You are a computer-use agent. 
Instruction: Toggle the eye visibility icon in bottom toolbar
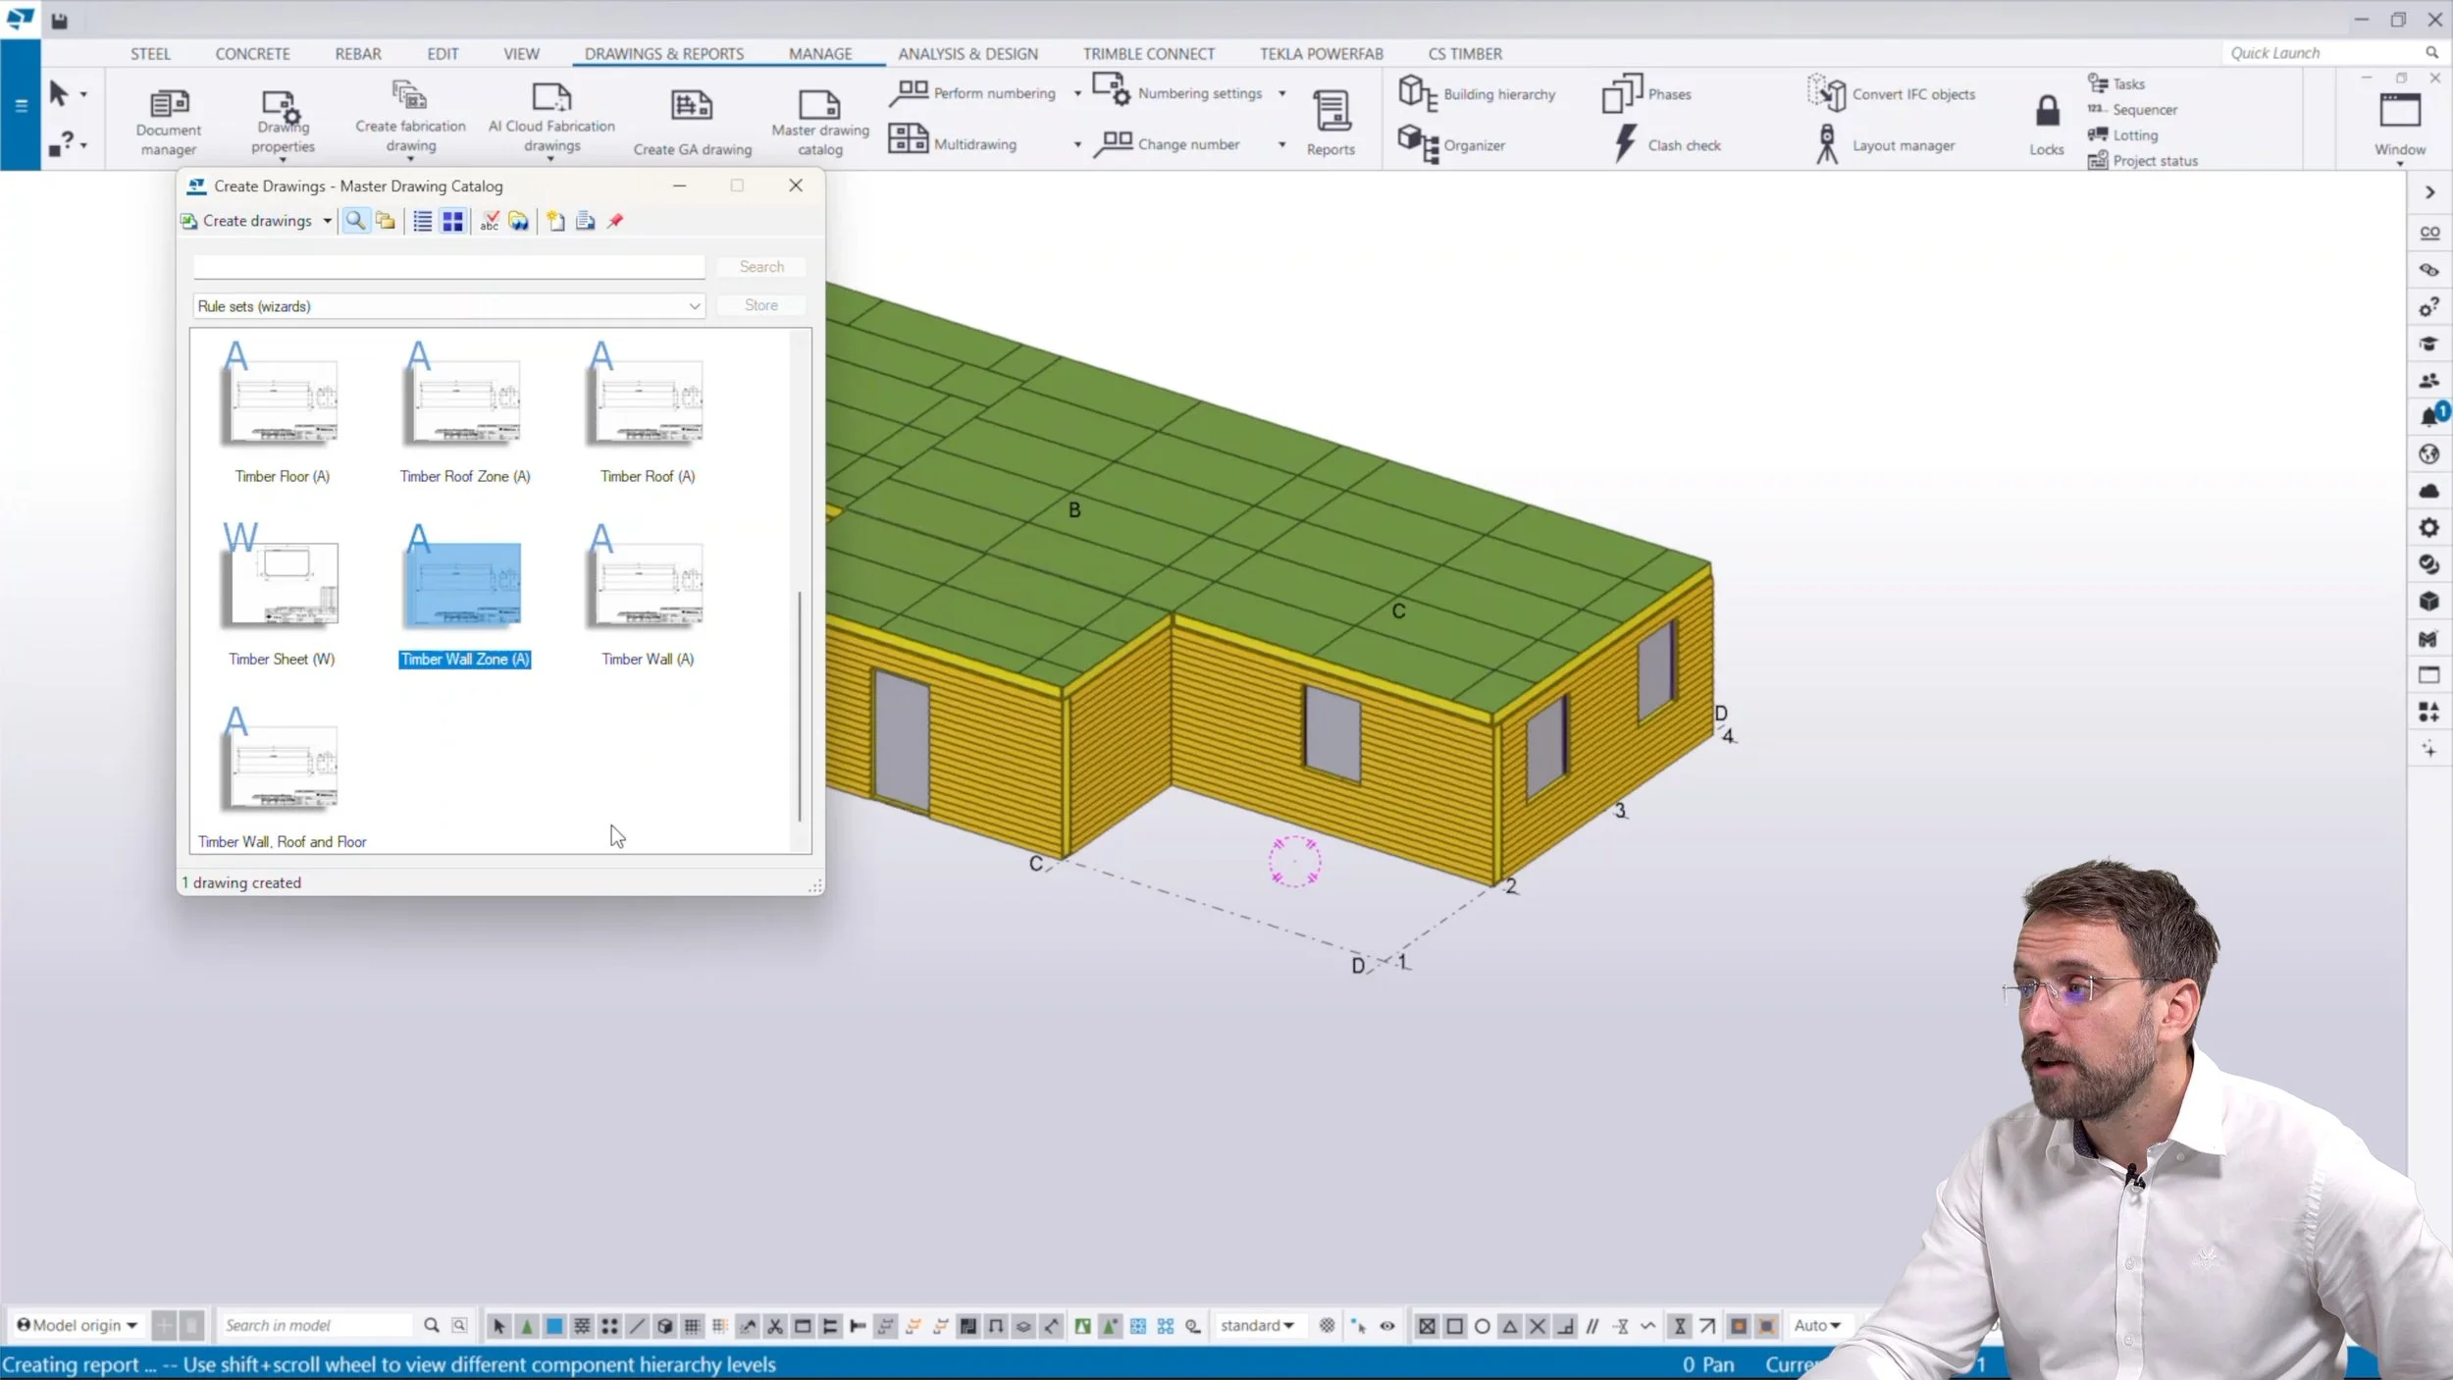(1387, 1326)
